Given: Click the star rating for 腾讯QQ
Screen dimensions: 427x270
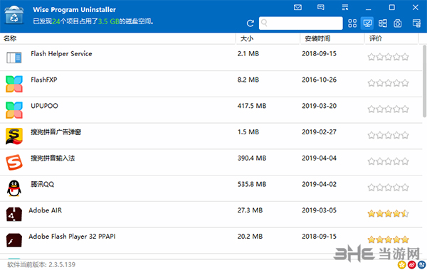Looking at the screenshot, I should tap(388, 188).
